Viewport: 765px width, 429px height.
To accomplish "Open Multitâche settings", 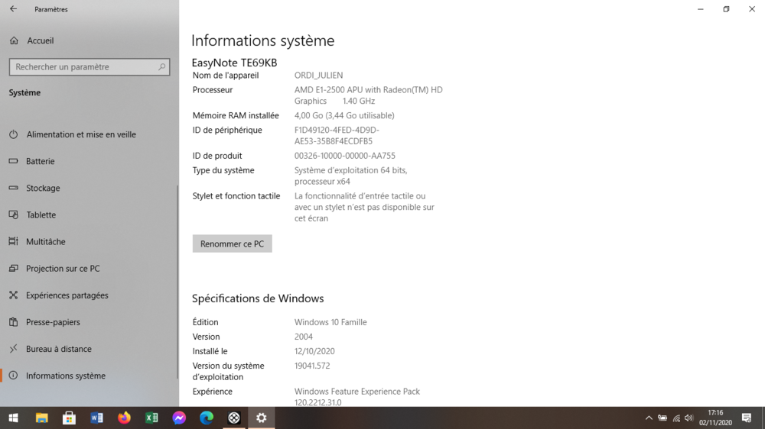I will tap(45, 241).
